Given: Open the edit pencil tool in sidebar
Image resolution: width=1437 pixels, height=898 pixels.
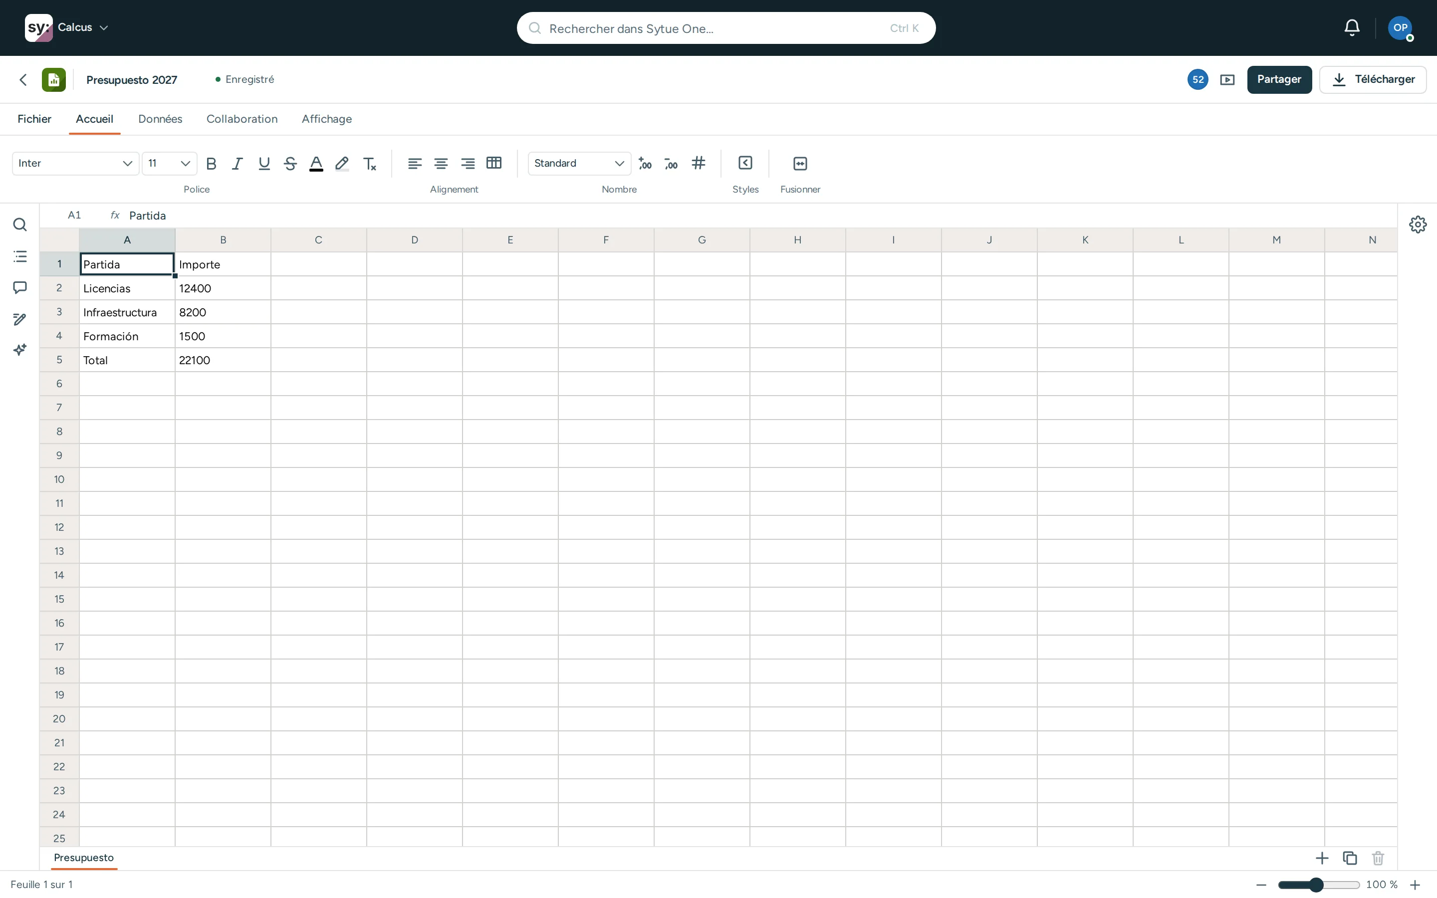Looking at the screenshot, I should pyautogui.click(x=19, y=319).
